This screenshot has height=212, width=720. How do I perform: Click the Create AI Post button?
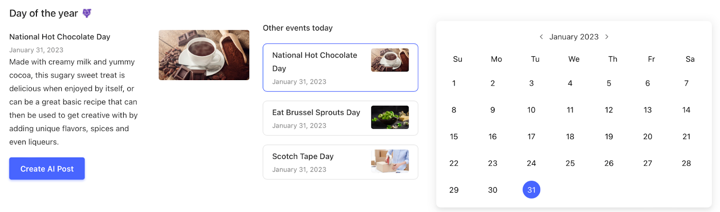[47, 169]
